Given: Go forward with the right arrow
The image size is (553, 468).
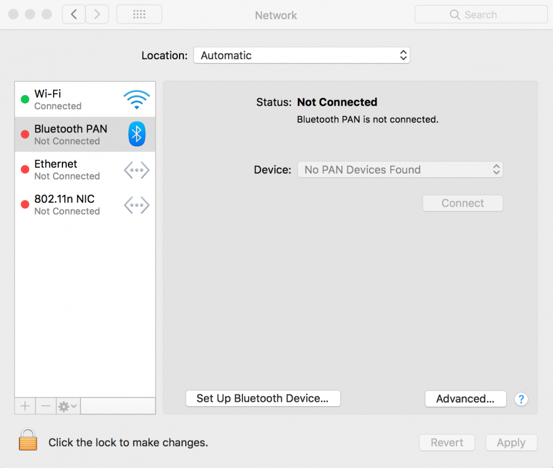Looking at the screenshot, I should click(97, 14).
